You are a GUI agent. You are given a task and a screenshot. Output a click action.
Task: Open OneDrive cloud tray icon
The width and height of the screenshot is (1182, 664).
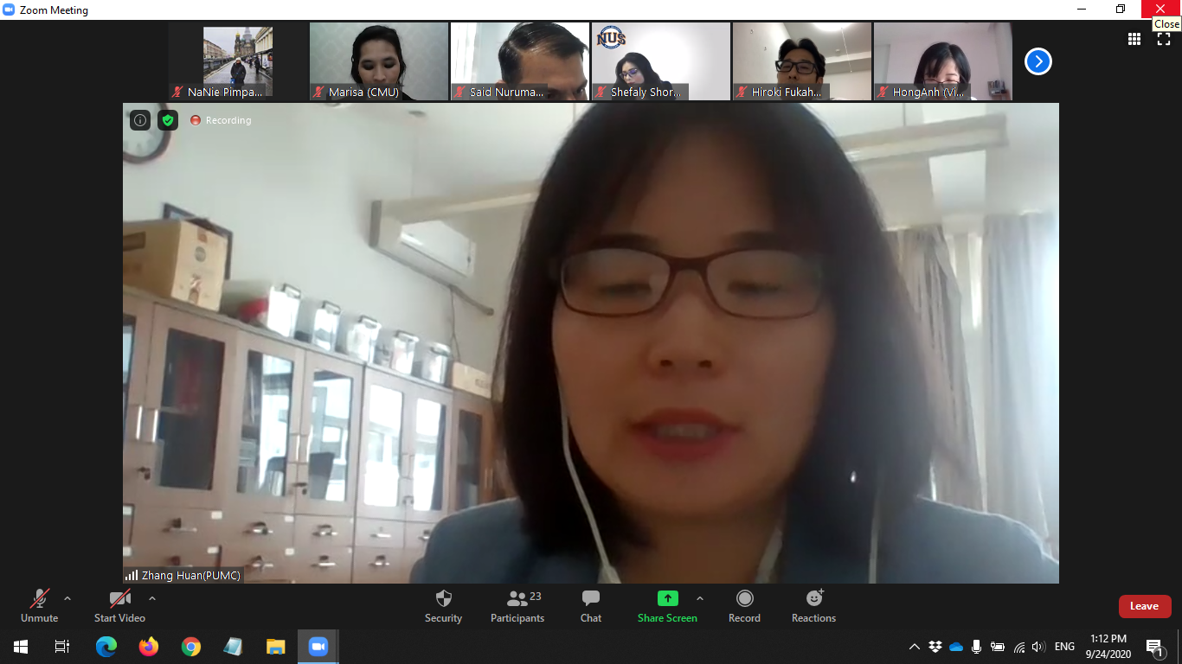pos(956,647)
